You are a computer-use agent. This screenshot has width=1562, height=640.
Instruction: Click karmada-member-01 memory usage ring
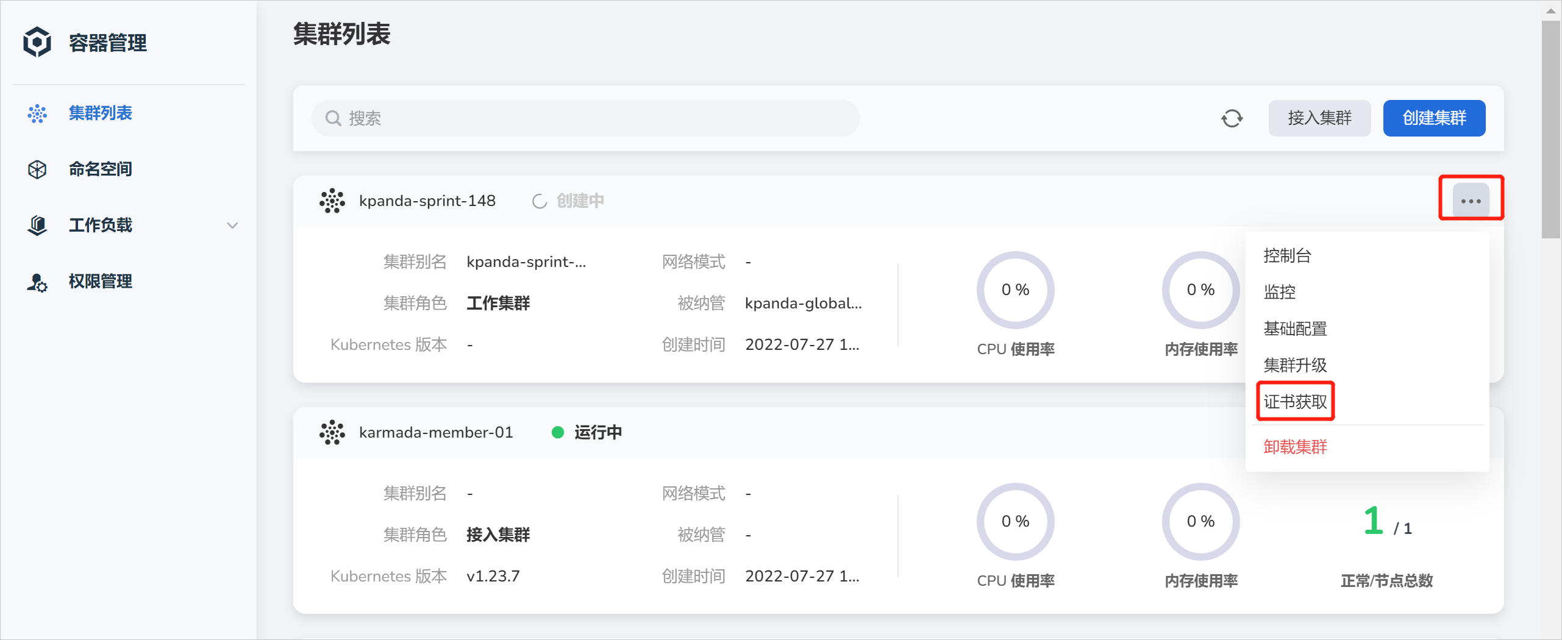[x=1200, y=522]
